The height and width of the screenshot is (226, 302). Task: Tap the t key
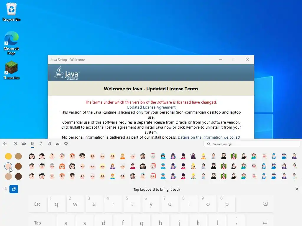click(x=132, y=204)
